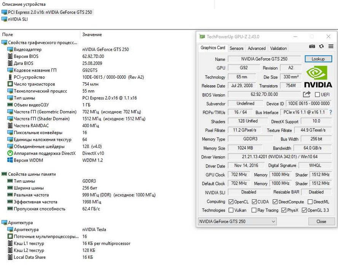
Task: Click the Close button in GPU-Z
Action: pos(321,221)
